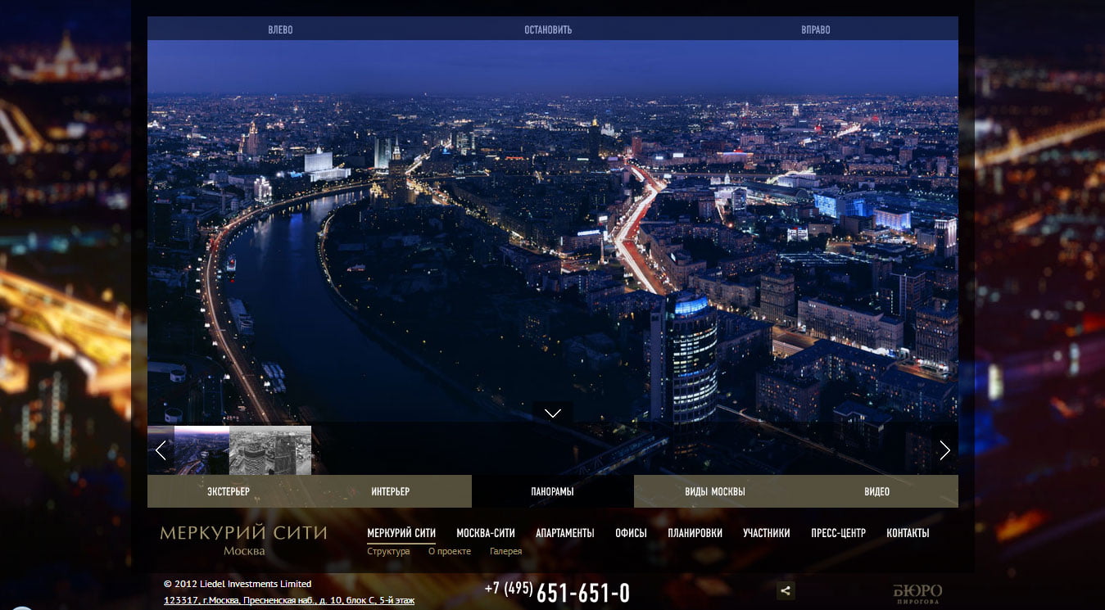Switch to the ЭКСТЕРЬЕР tab
The width and height of the screenshot is (1105, 610).
(228, 491)
